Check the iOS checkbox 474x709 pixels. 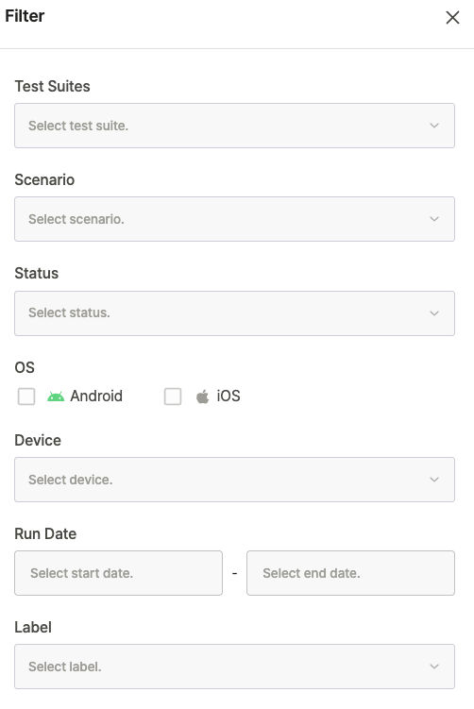[x=173, y=397]
